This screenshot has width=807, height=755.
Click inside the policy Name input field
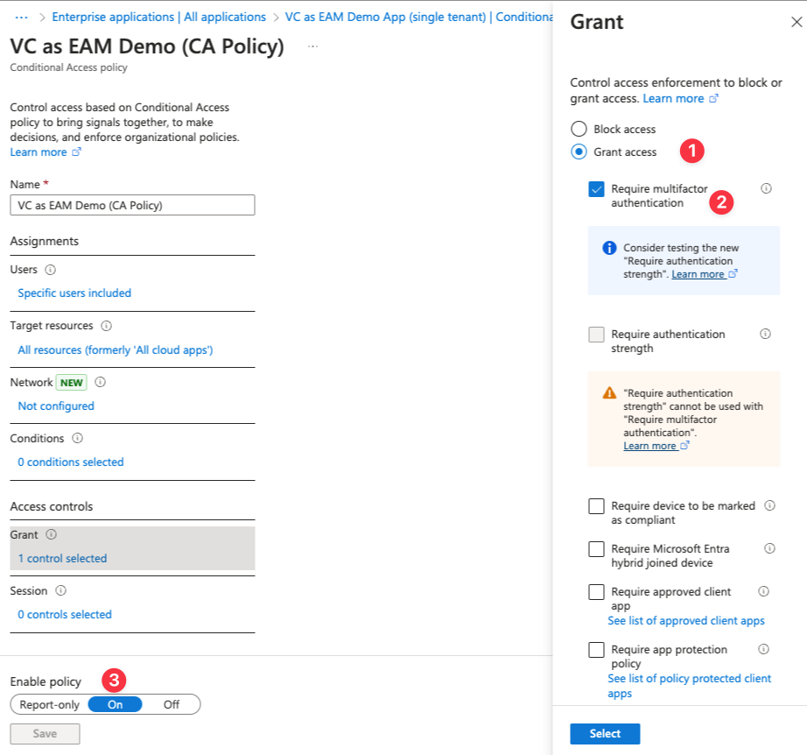[x=131, y=205]
